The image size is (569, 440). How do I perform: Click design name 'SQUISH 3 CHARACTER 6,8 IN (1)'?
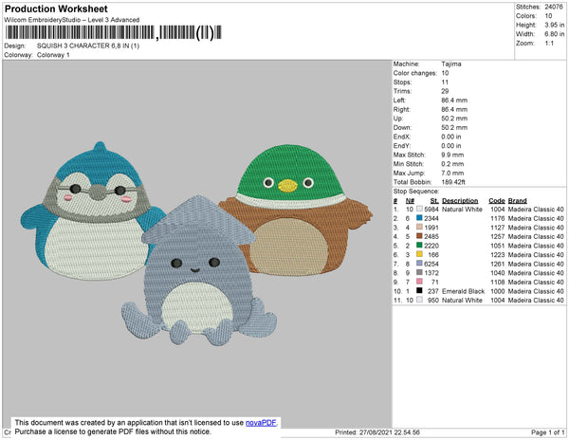click(x=88, y=46)
